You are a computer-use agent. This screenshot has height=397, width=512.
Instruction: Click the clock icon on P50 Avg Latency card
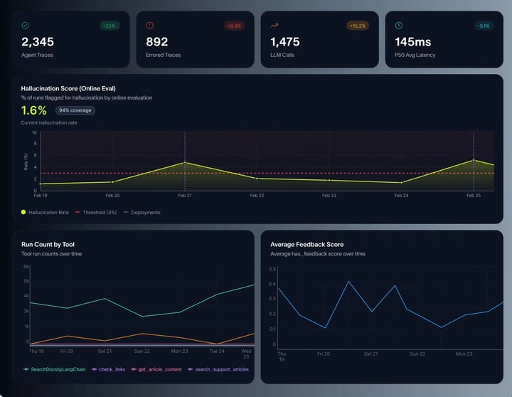[399, 26]
